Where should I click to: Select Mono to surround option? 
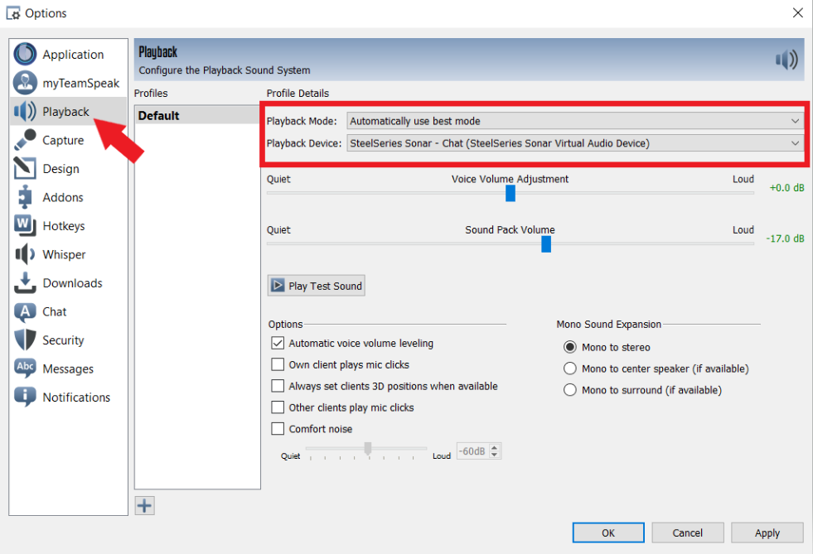570,390
